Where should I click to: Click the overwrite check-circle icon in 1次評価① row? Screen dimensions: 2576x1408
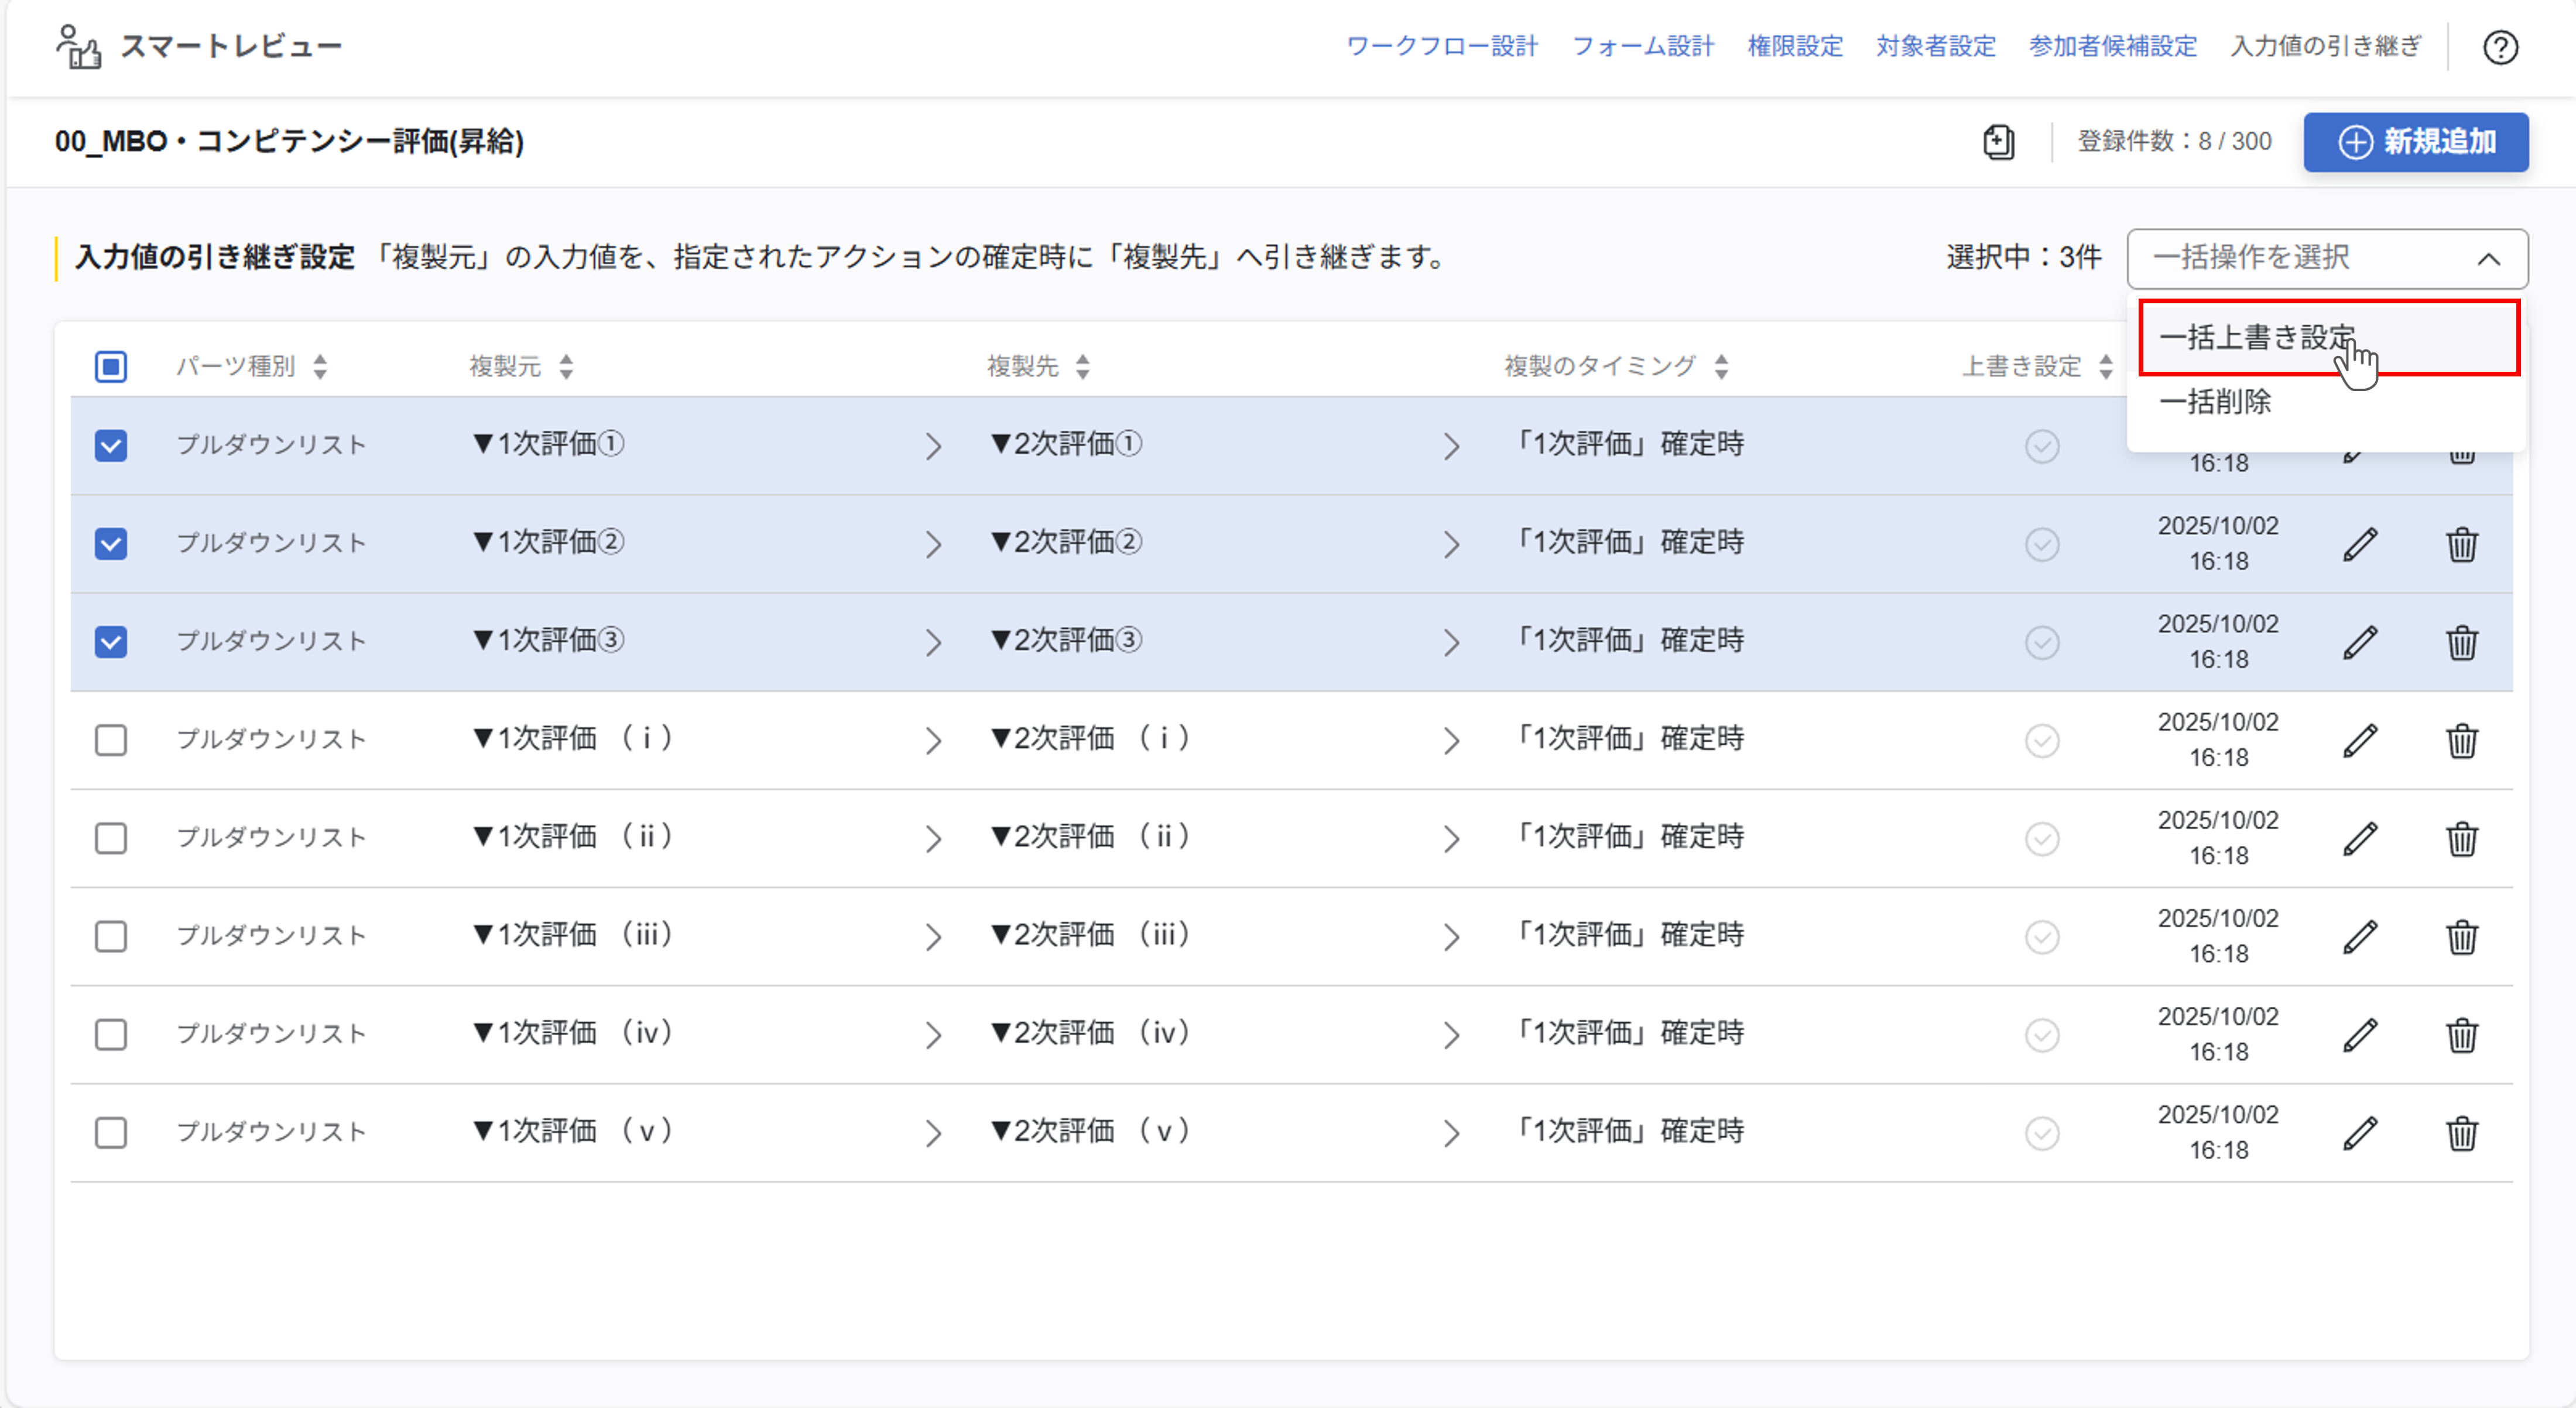click(x=2042, y=446)
